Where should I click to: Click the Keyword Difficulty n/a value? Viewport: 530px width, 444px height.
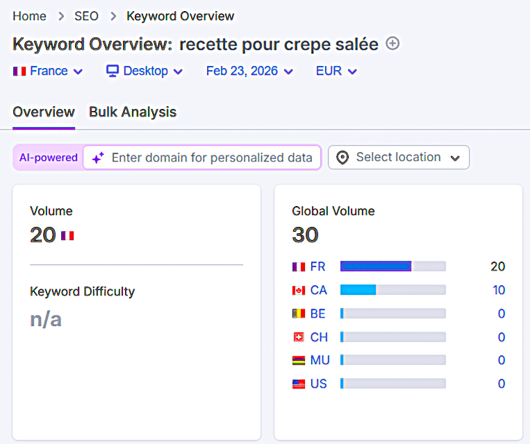pyautogui.click(x=46, y=319)
